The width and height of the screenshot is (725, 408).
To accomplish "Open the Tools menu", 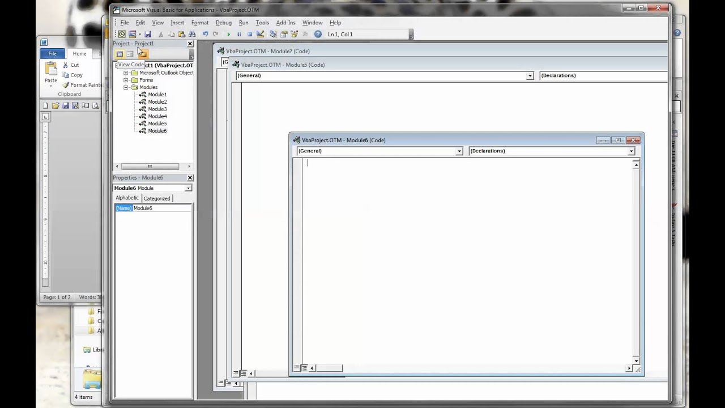I will 262,23.
